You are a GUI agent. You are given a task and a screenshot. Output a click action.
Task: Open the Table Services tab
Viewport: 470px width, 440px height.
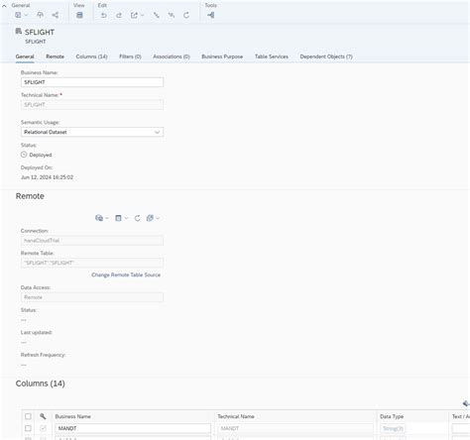click(272, 56)
